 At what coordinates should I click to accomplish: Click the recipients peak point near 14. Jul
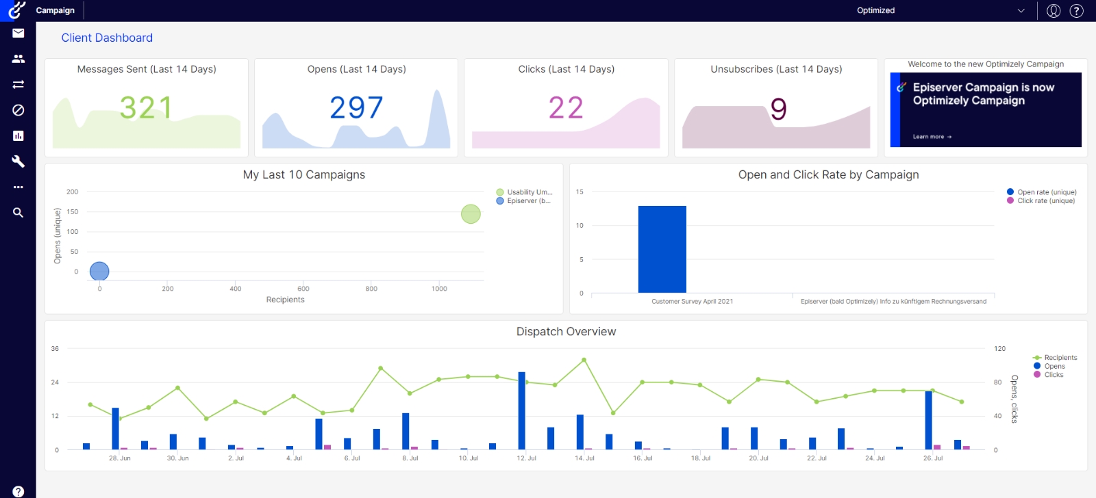(x=584, y=360)
